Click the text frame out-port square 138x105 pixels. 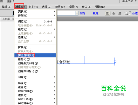tap(115, 62)
